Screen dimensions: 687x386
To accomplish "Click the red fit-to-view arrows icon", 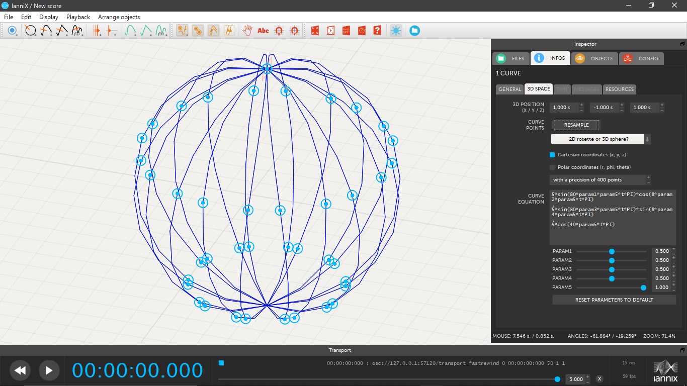I will [315, 31].
